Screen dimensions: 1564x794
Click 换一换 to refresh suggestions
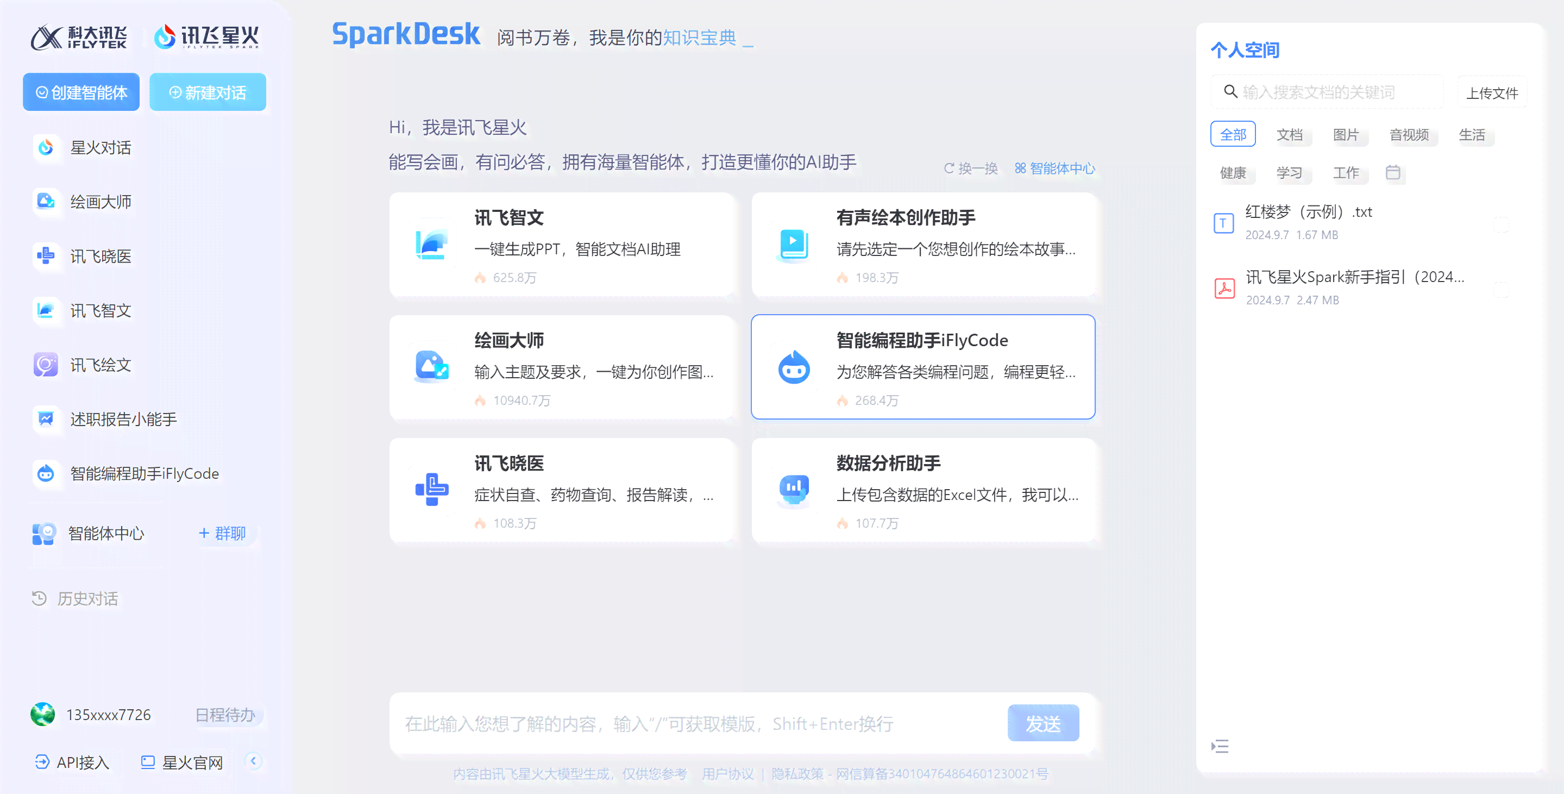pyautogui.click(x=970, y=168)
